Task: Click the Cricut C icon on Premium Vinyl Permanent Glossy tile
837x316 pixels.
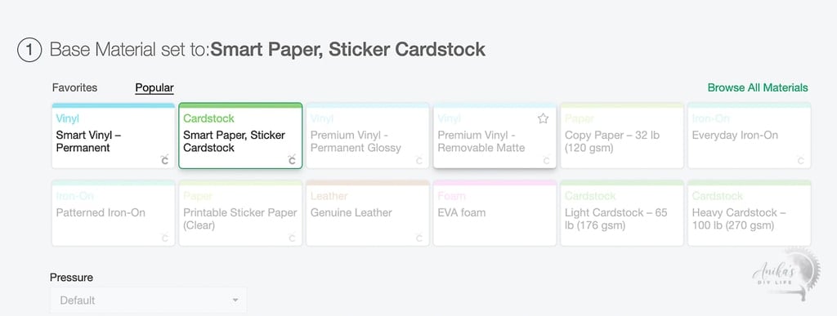Action: point(419,160)
